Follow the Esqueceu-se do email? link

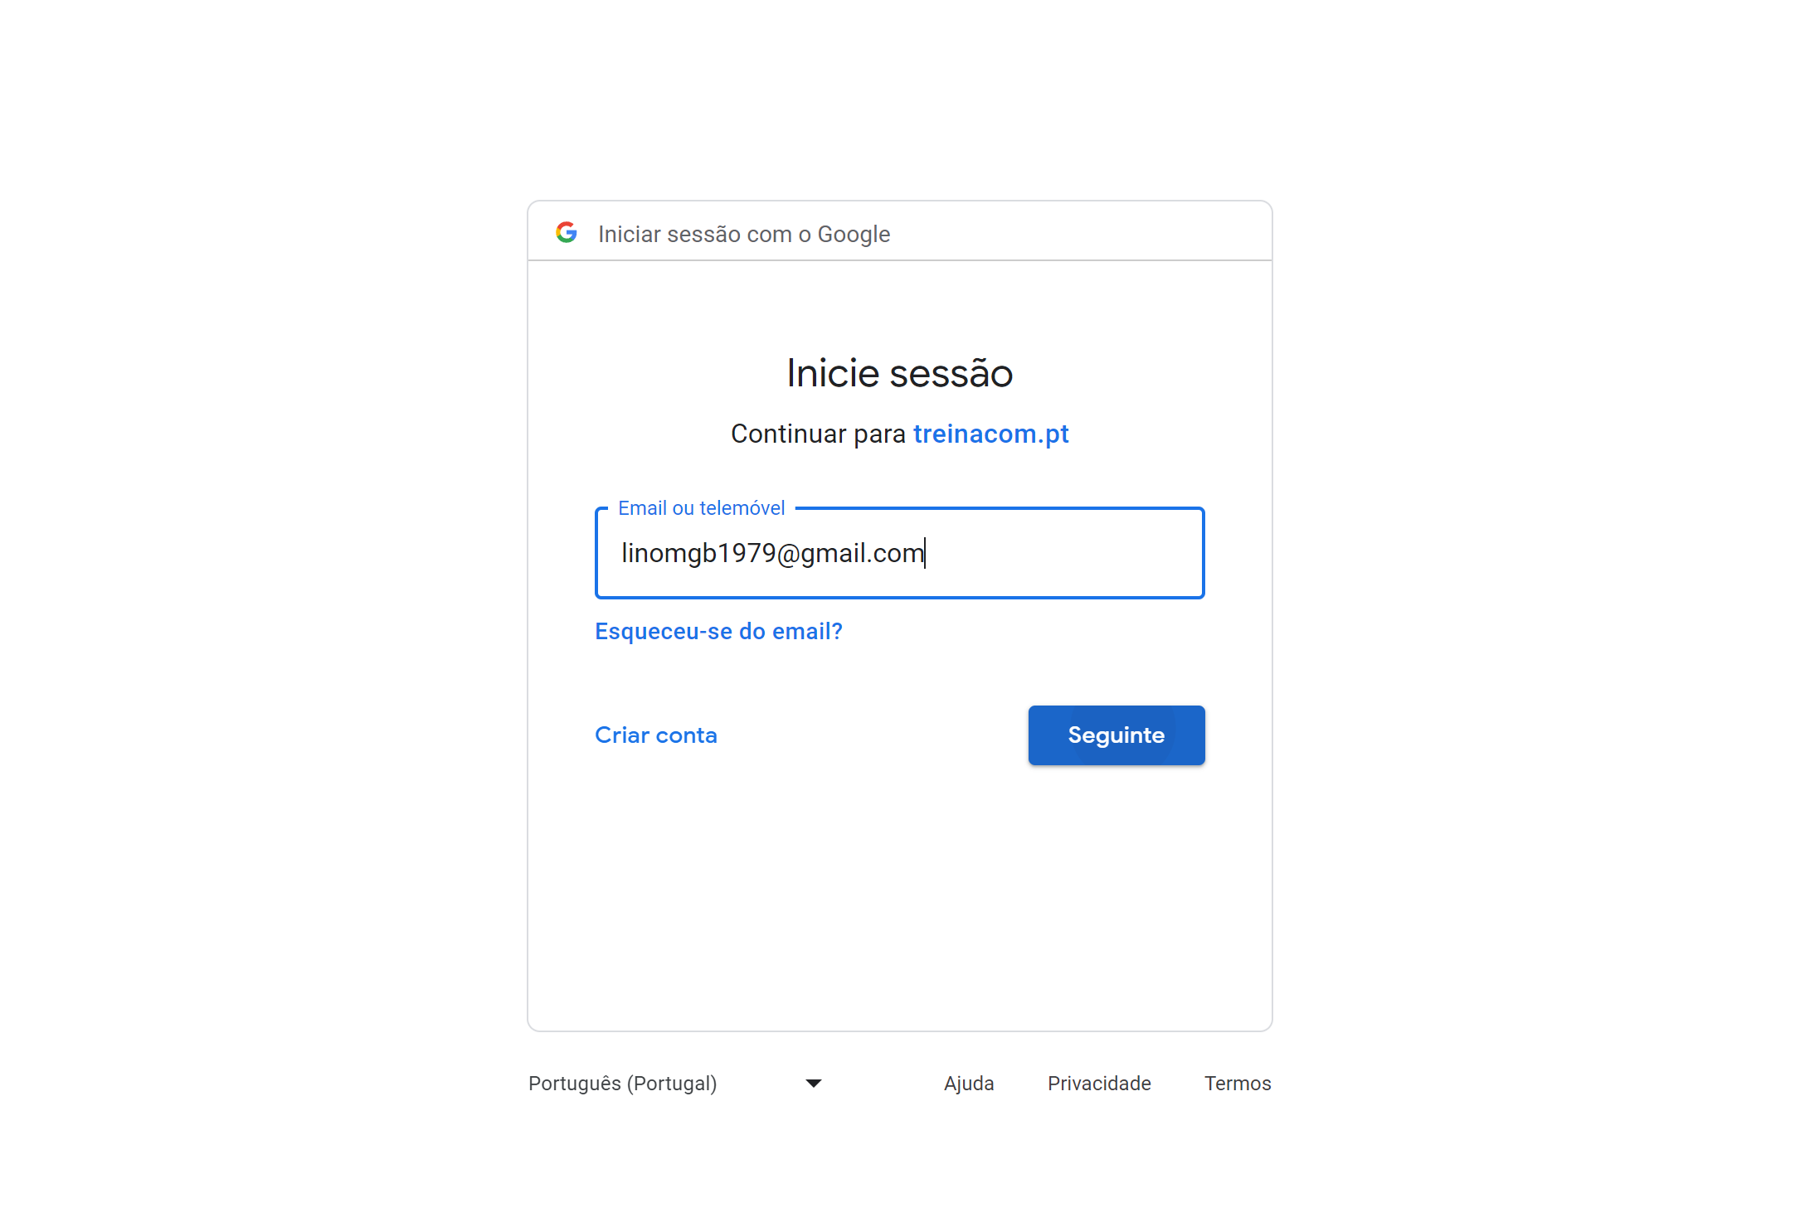coord(718,632)
